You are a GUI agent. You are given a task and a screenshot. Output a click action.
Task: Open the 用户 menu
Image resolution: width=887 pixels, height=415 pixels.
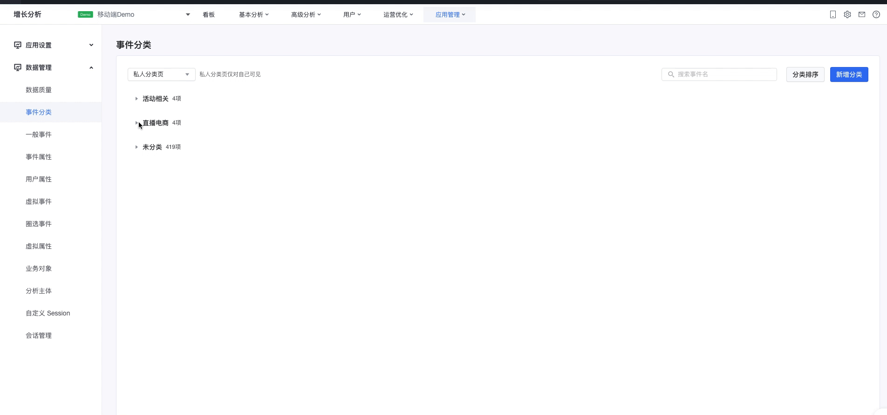pyautogui.click(x=352, y=14)
